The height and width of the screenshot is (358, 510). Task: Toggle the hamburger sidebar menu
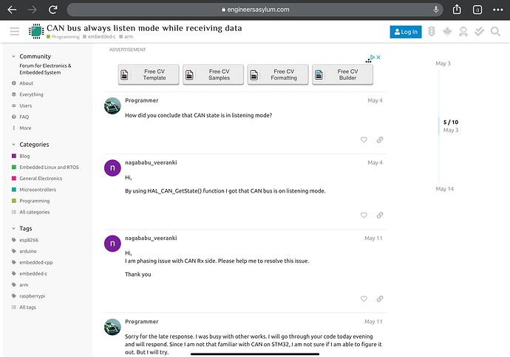click(15, 32)
